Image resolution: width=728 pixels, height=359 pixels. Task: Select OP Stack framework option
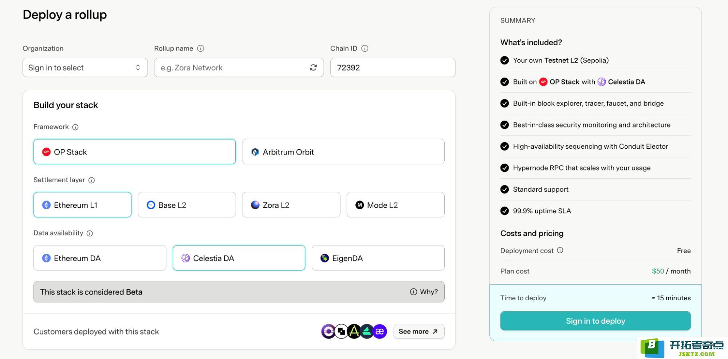point(134,152)
